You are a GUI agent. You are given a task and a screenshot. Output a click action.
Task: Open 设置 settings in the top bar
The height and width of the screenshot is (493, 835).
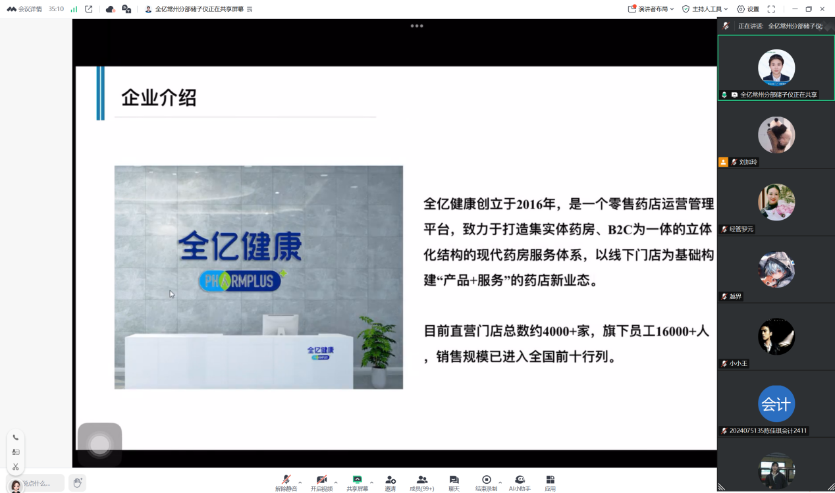click(748, 9)
